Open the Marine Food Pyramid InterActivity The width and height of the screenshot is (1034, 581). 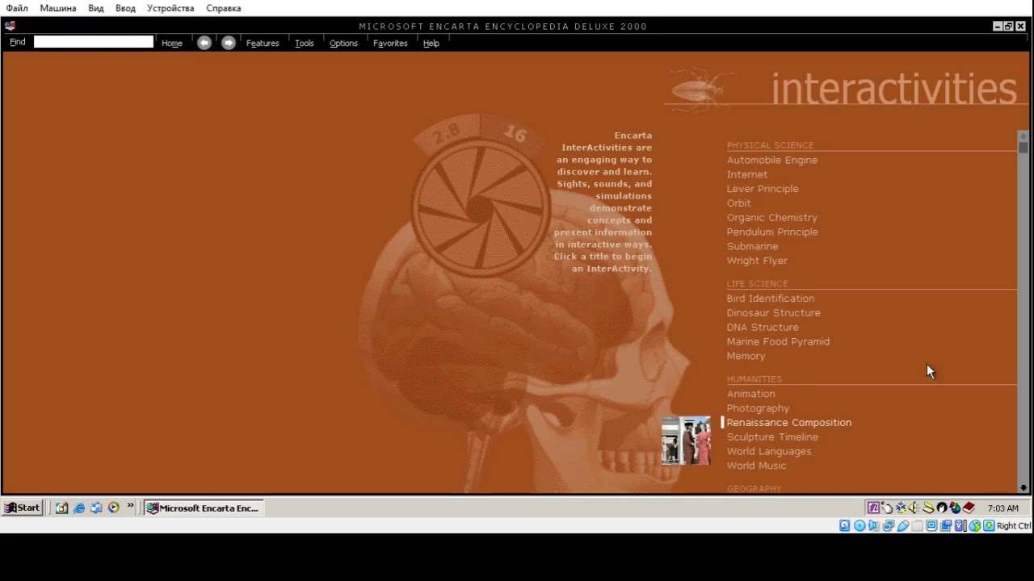[778, 342]
